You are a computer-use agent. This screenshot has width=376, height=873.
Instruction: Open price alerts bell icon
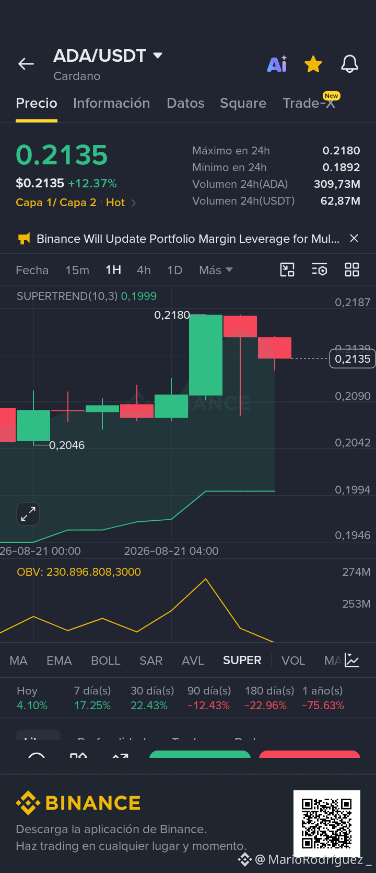[350, 64]
